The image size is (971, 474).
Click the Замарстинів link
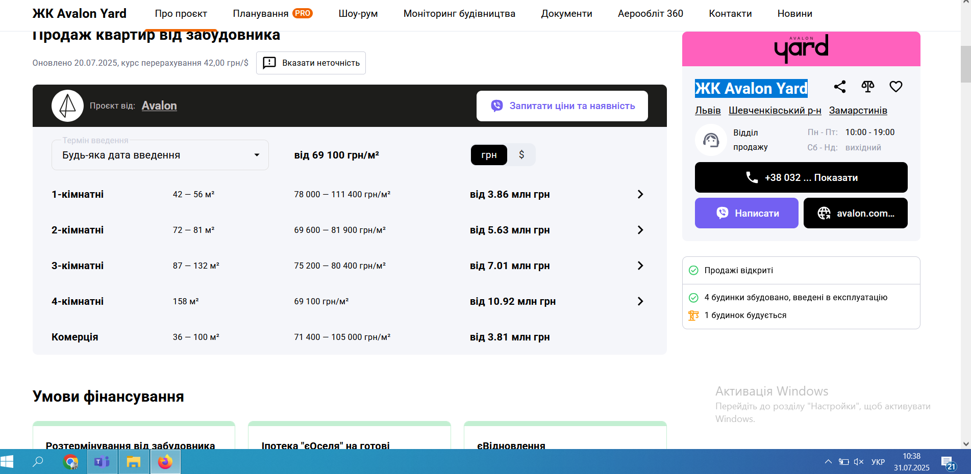pyautogui.click(x=858, y=111)
